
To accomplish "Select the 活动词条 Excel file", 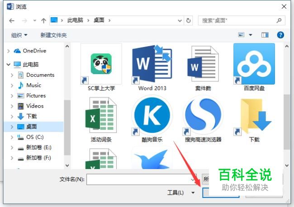I will coord(101,115).
